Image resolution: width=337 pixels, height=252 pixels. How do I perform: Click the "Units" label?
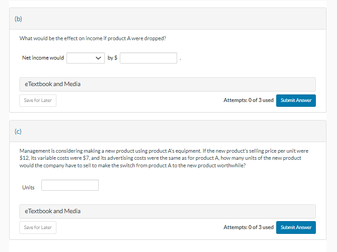pyautogui.click(x=28, y=188)
